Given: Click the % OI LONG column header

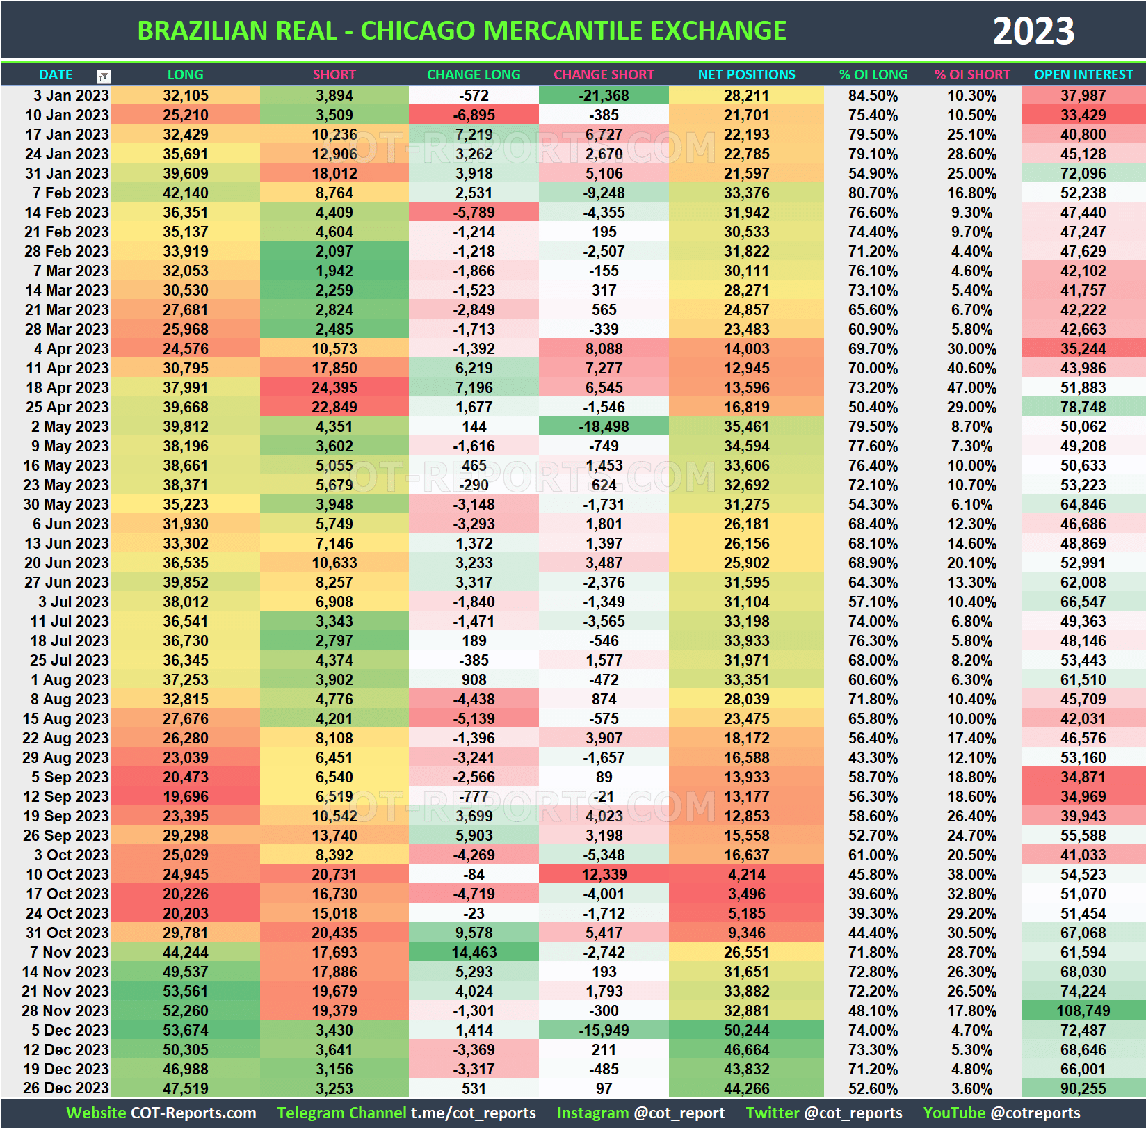Looking at the screenshot, I should click(873, 74).
